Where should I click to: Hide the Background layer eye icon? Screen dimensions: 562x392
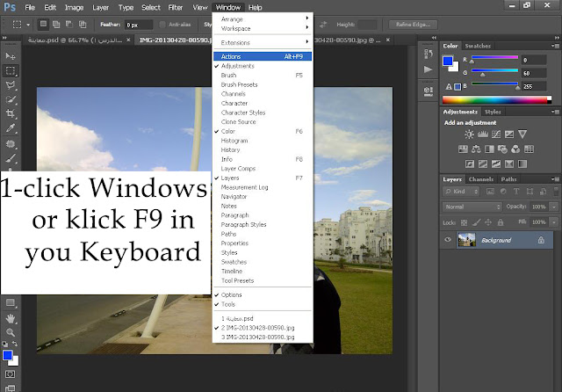coord(448,240)
